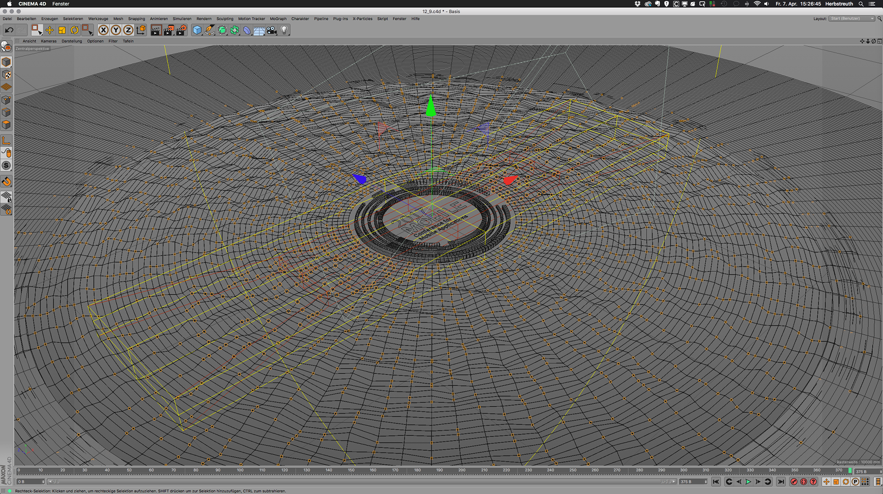The width and height of the screenshot is (883, 494).
Task: Switch to Workplane mode orange grid icon
Action: [x=6, y=87]
